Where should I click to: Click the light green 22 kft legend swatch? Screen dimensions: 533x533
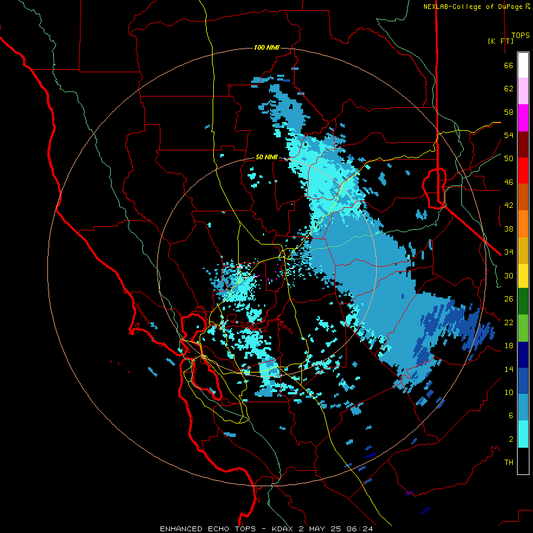[523, 328]
